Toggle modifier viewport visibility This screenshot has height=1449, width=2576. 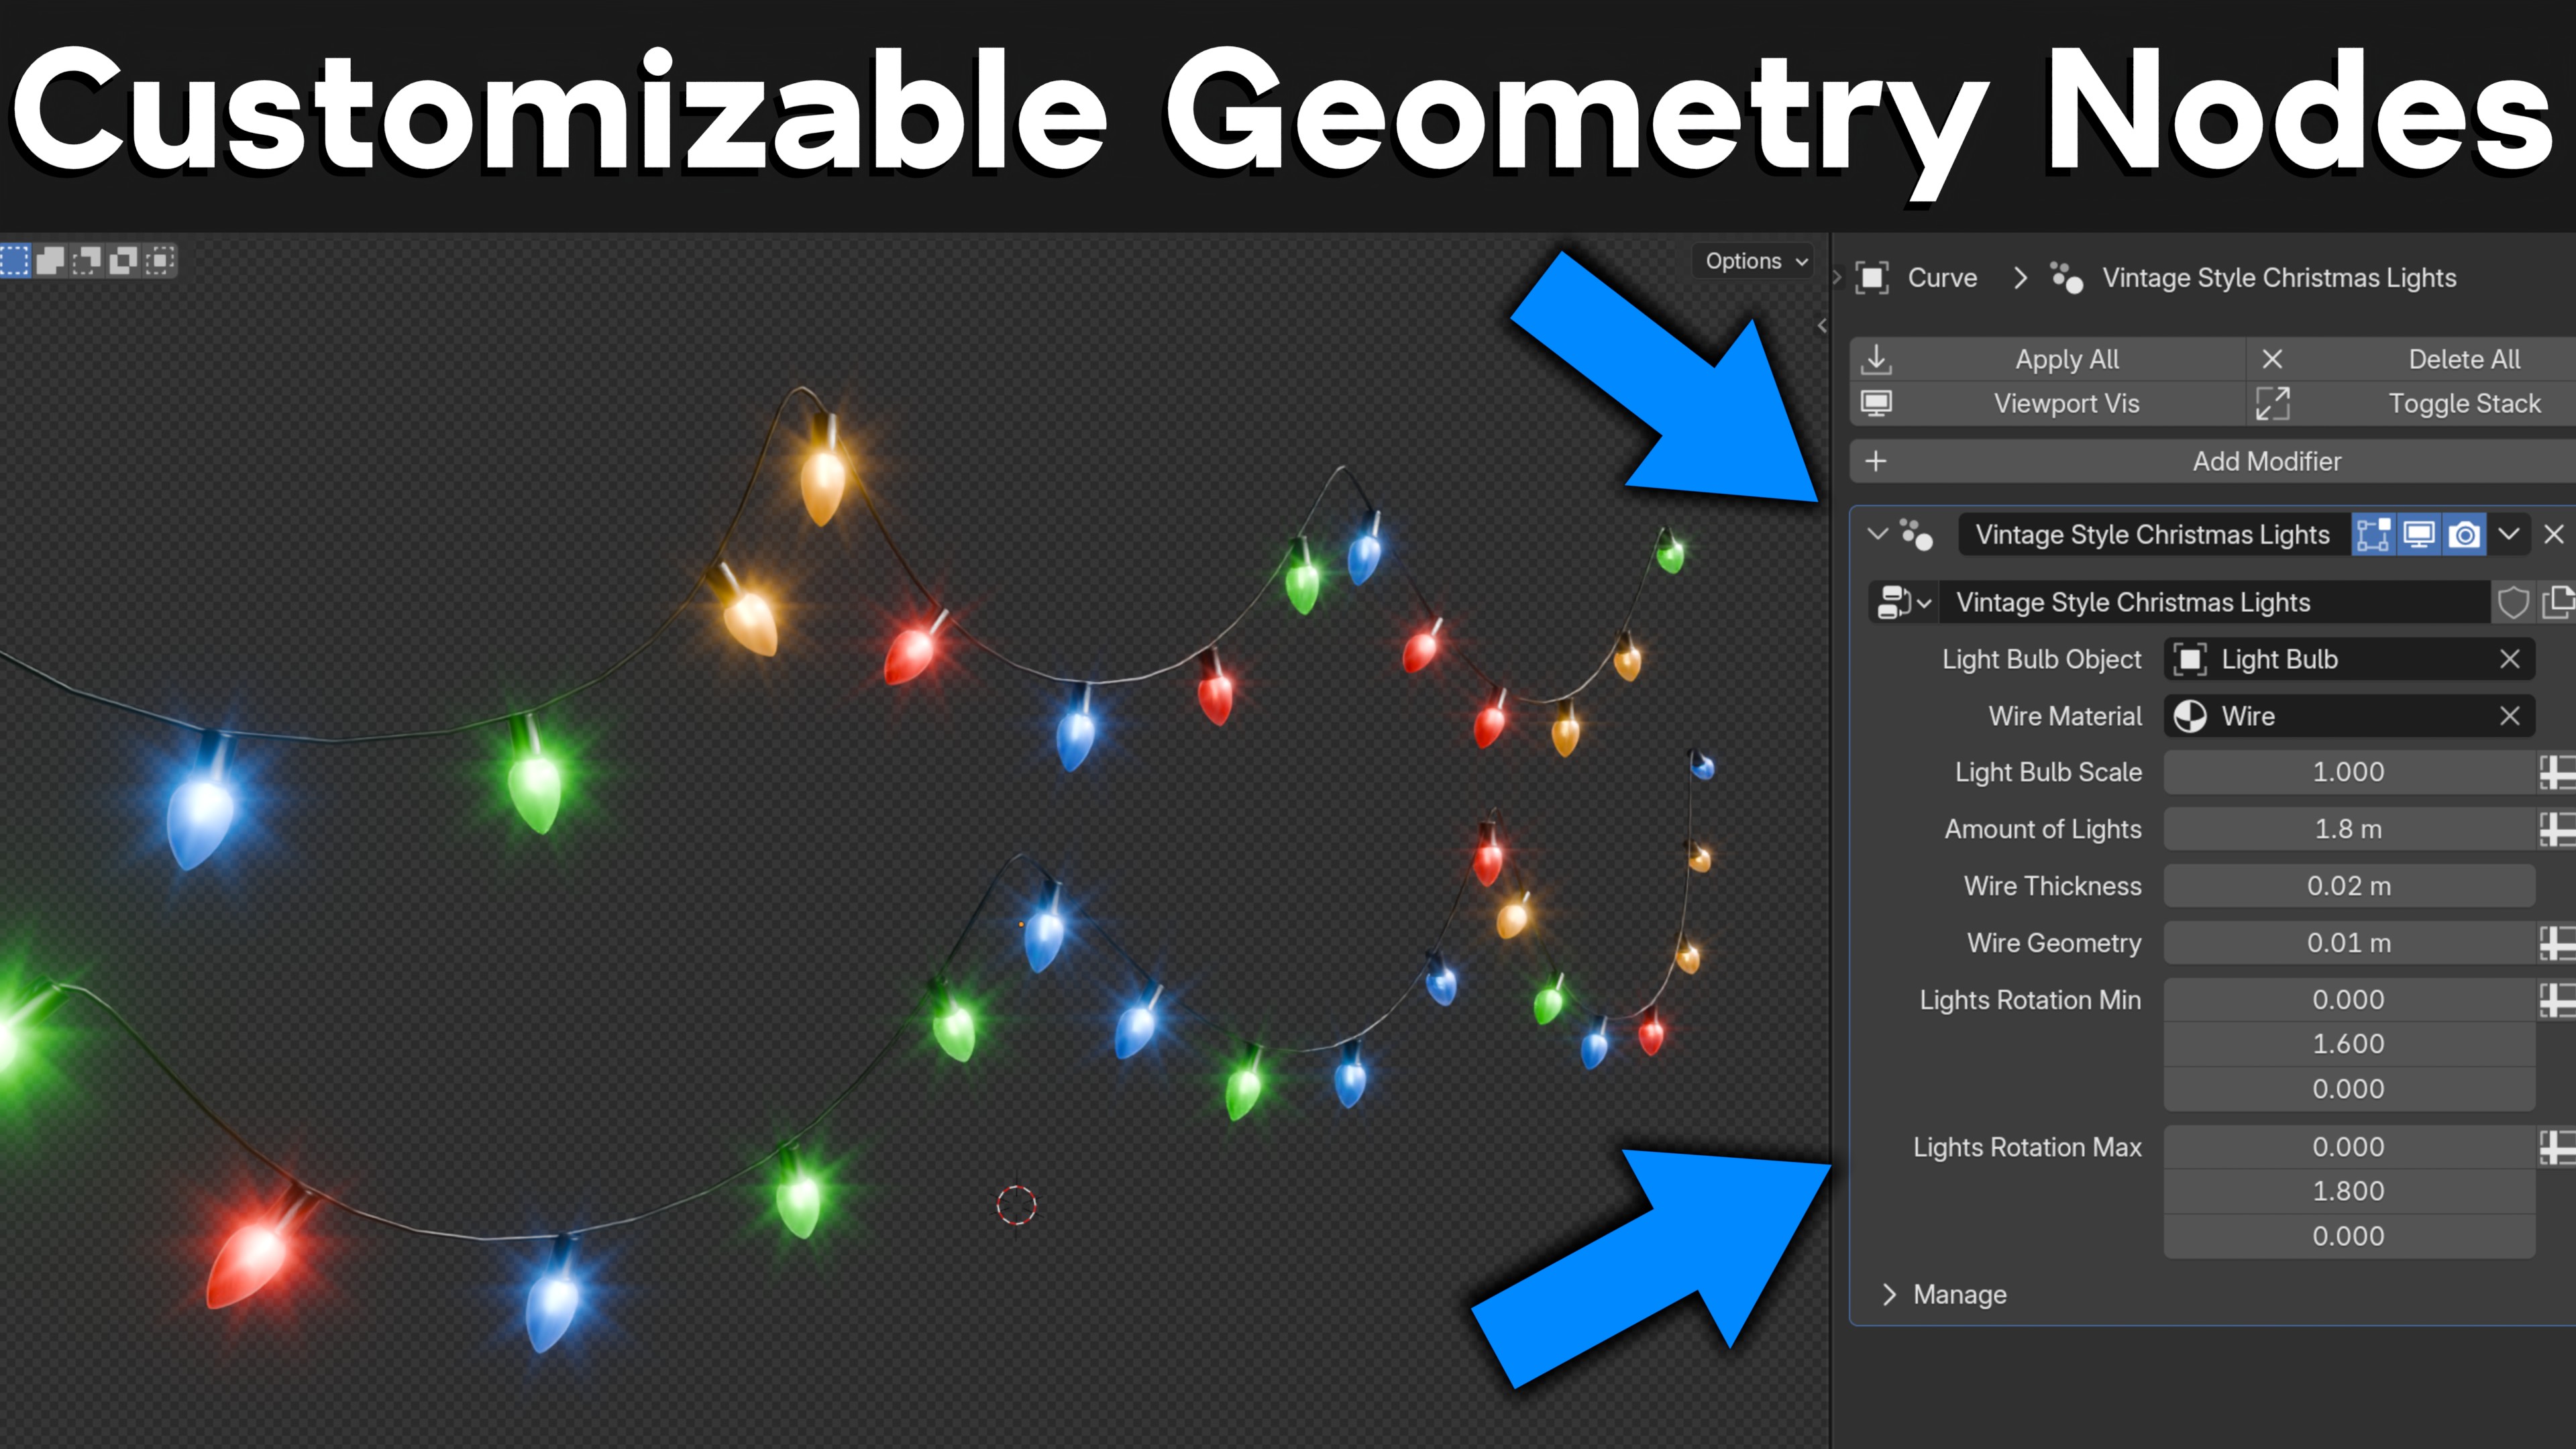[2419, 535]
